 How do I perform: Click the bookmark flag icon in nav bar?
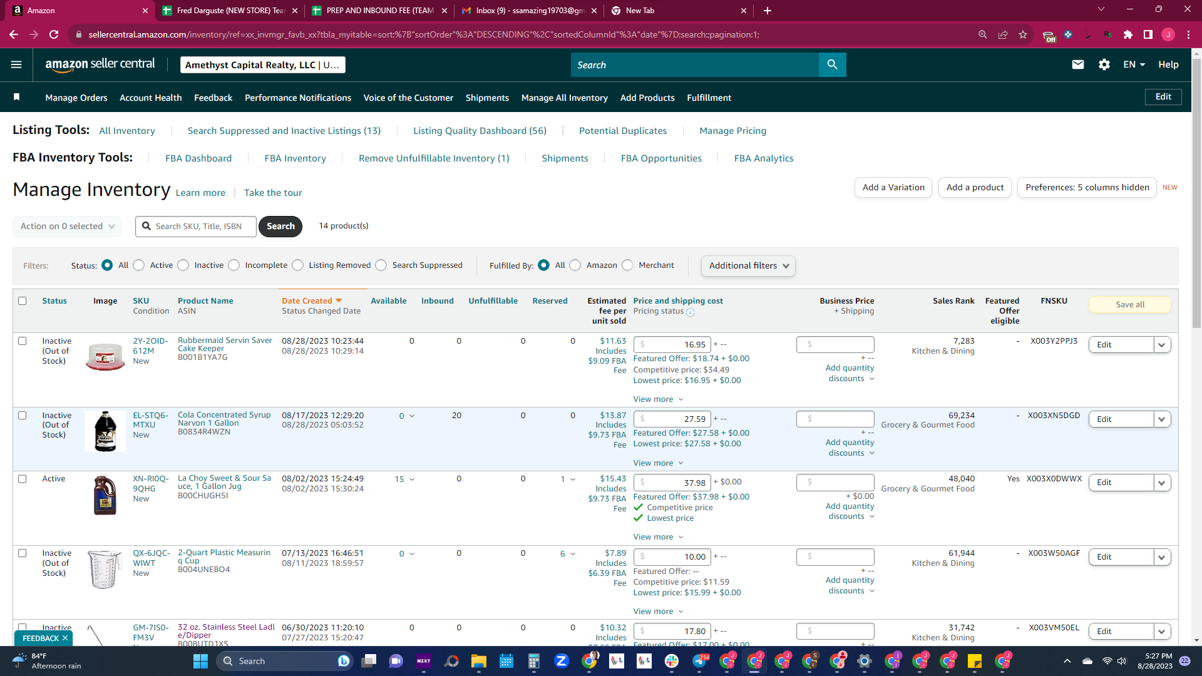click(x=17, y=97)
